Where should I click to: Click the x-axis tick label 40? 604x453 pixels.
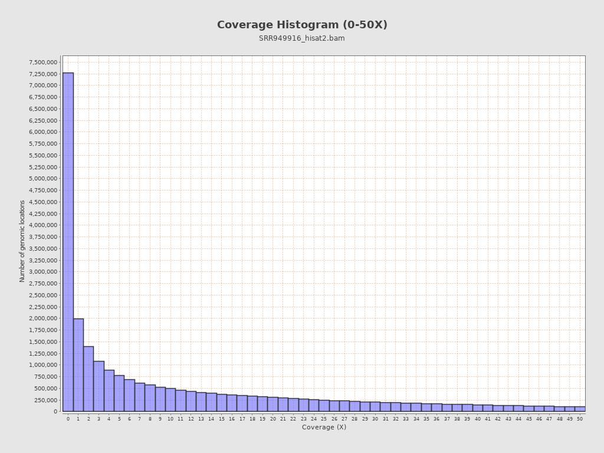click(x=478, y=419)
